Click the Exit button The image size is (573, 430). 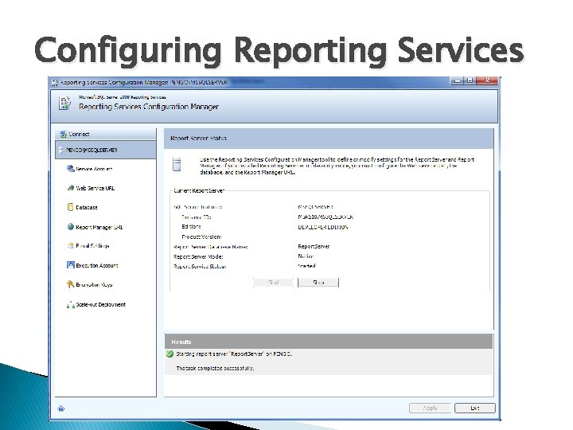pos(475,408)
